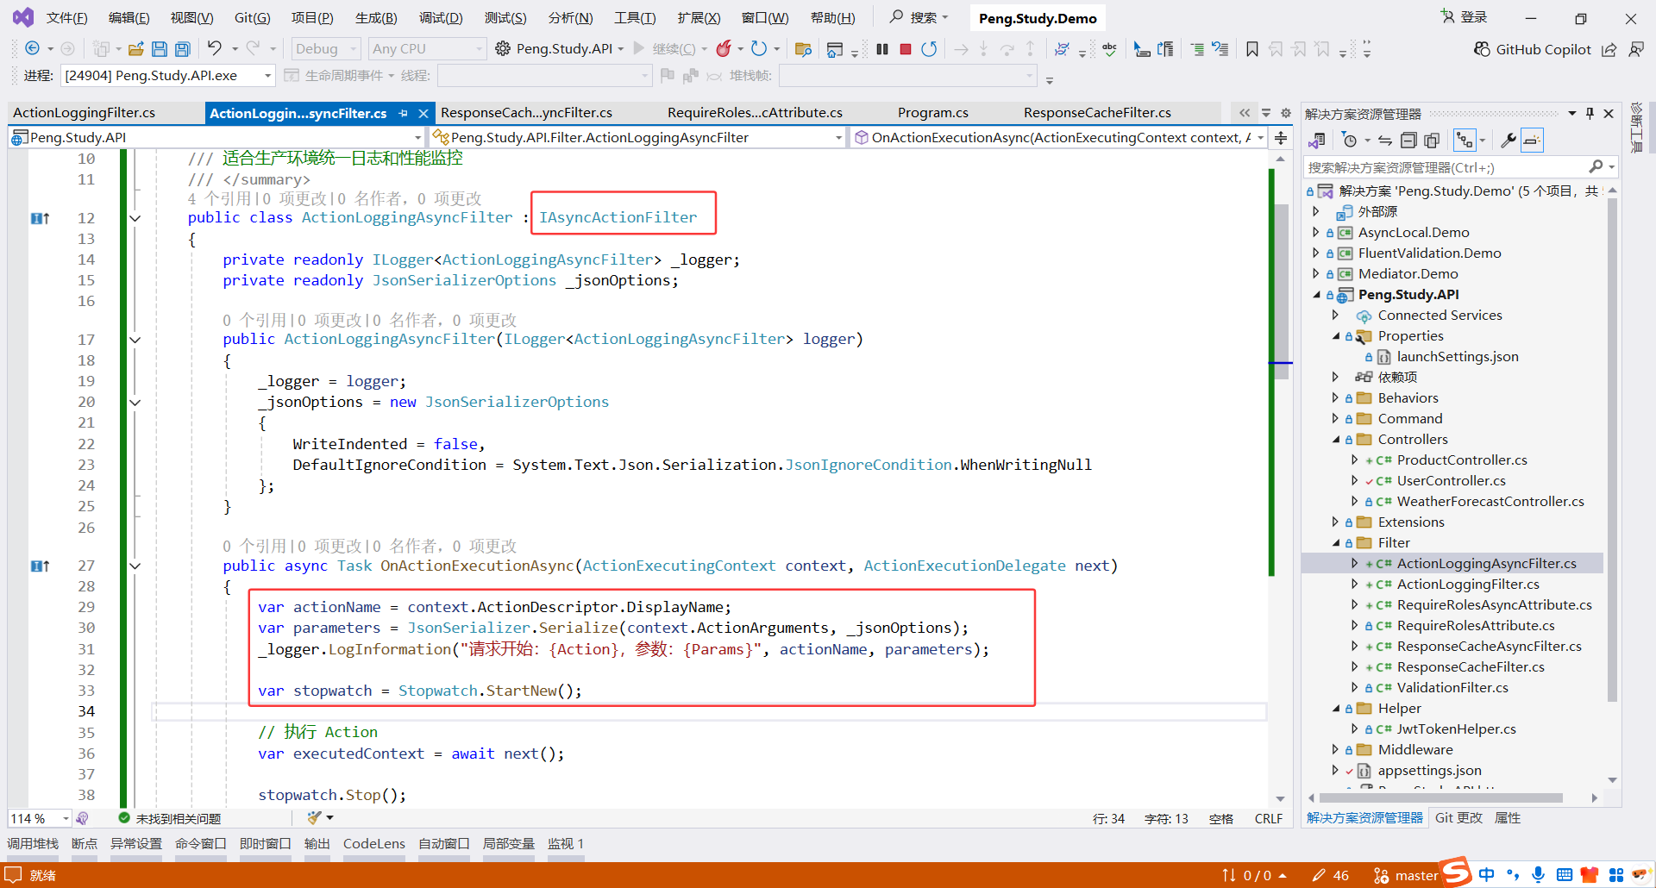Toggle Preview Selected Items button
The width and height of the screenshot is (1656, 888).
[x=1532, y=140]
